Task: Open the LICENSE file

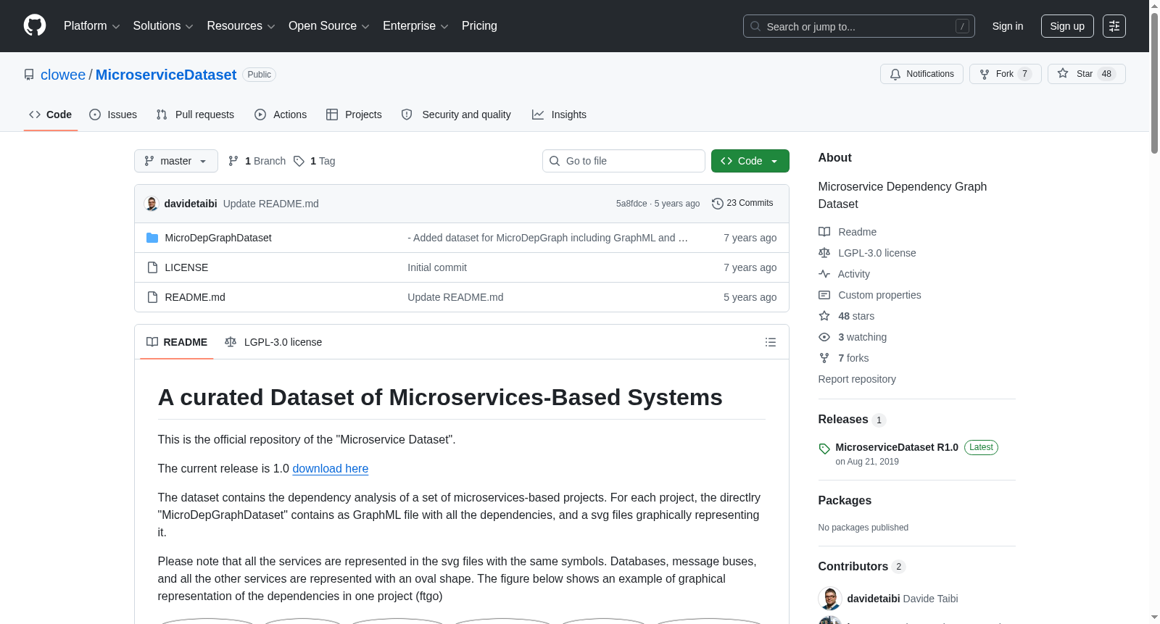Action: pos(186,267)
